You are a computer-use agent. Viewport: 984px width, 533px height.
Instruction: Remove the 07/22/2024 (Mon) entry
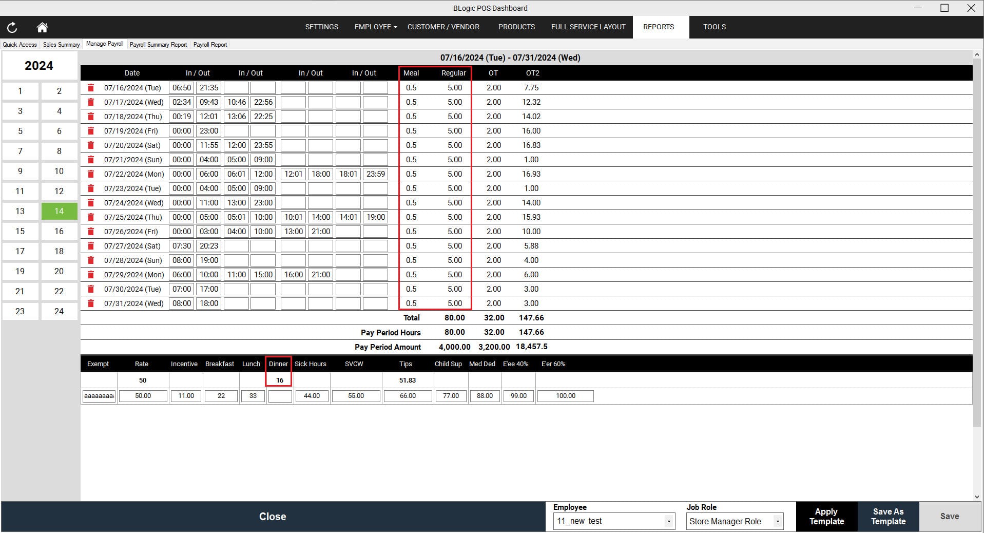[91, 174]
